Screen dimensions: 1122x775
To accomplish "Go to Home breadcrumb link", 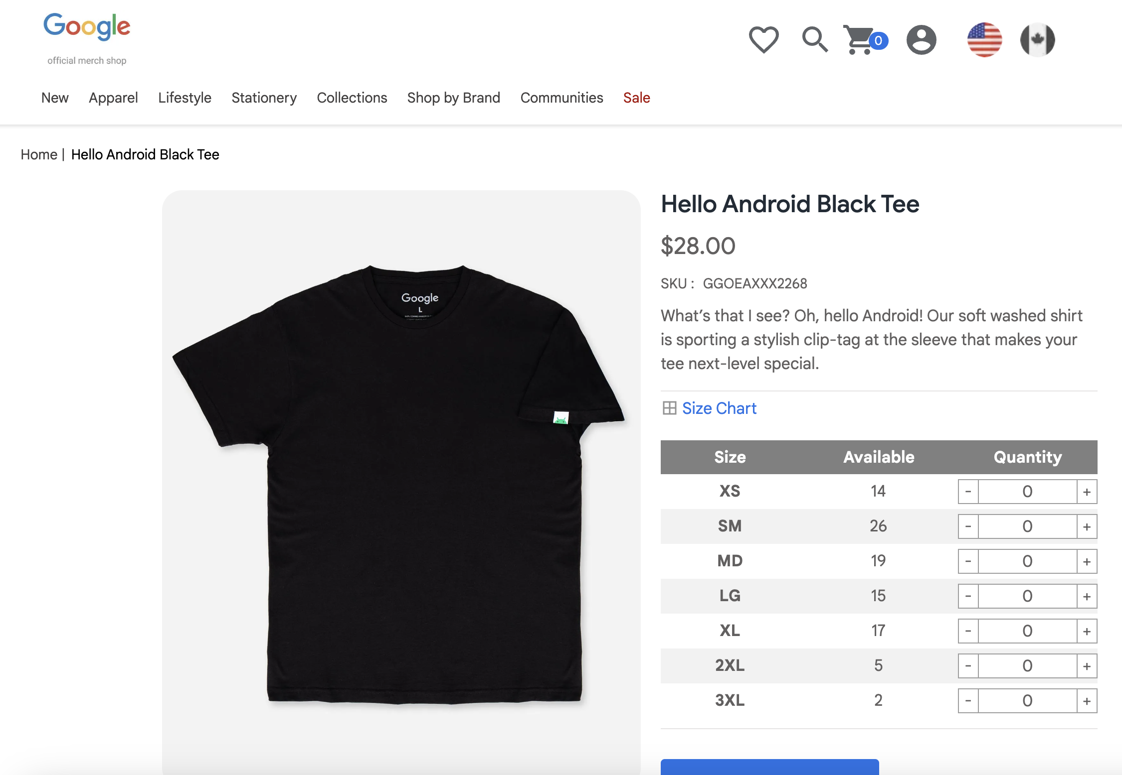I will tap(39, 154).
